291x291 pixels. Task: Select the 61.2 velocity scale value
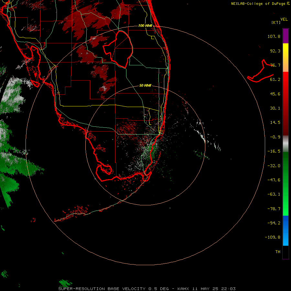click(275, 80)
